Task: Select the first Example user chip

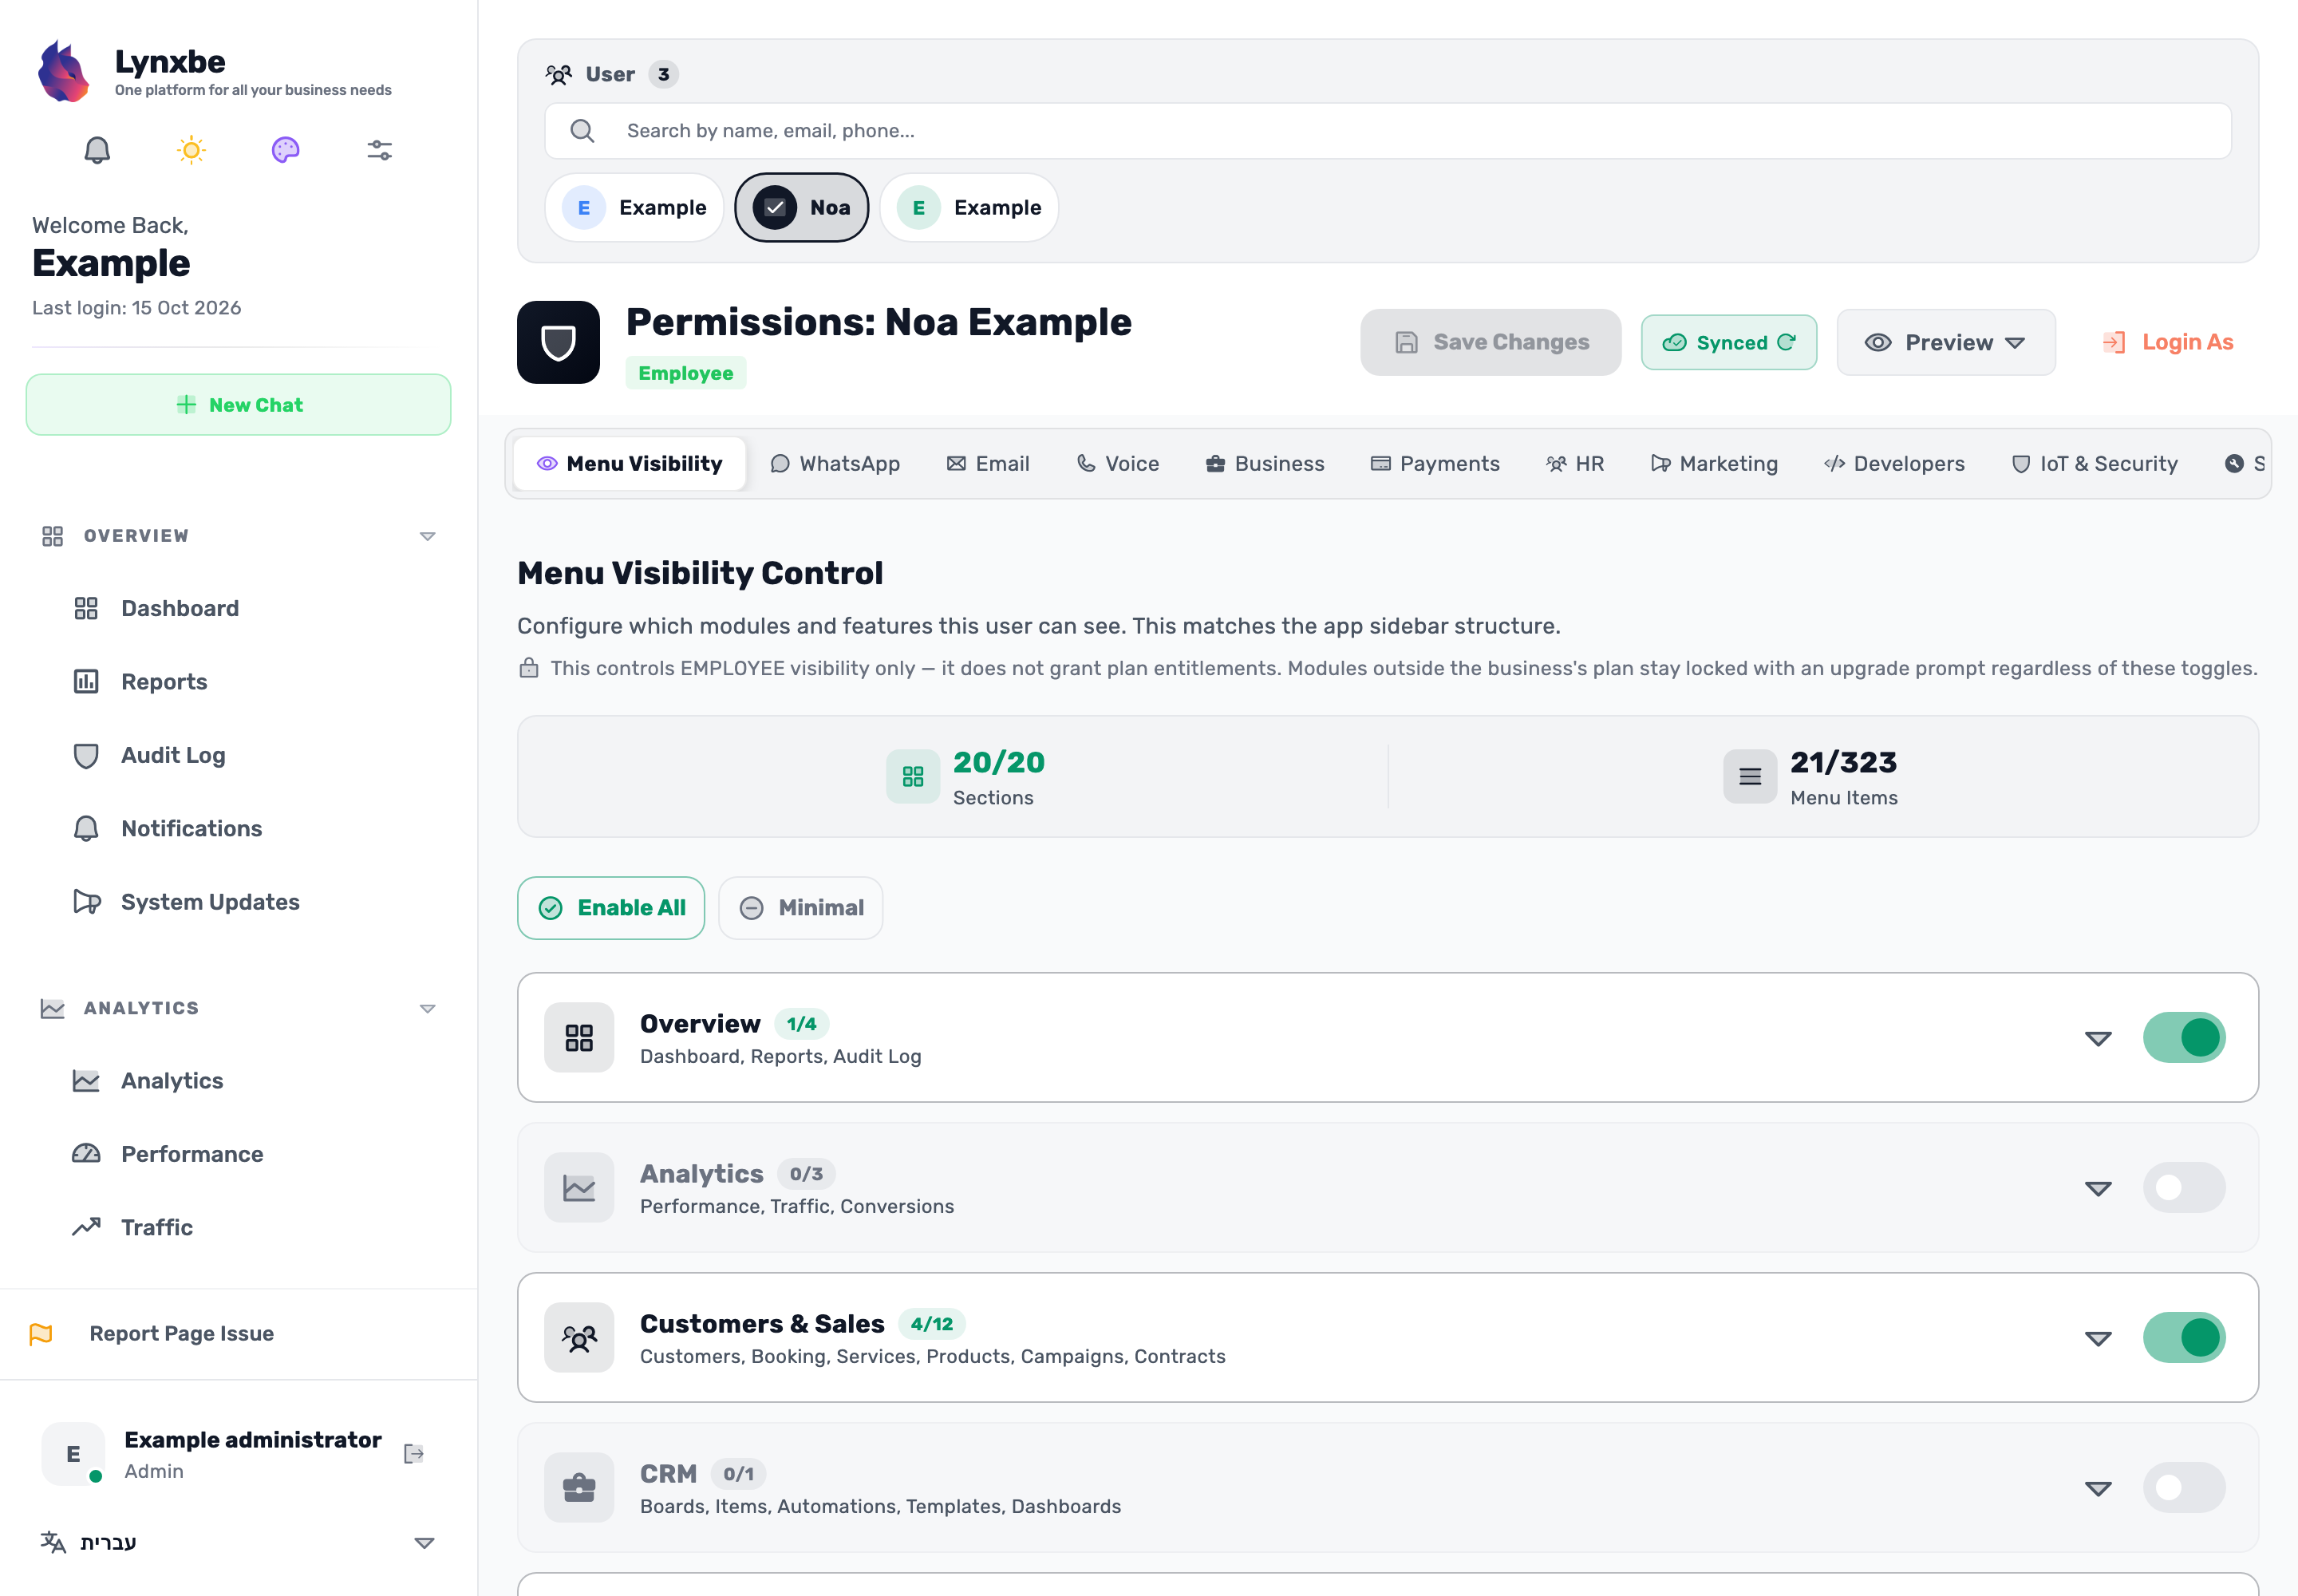Action: (x=634, y=207)
